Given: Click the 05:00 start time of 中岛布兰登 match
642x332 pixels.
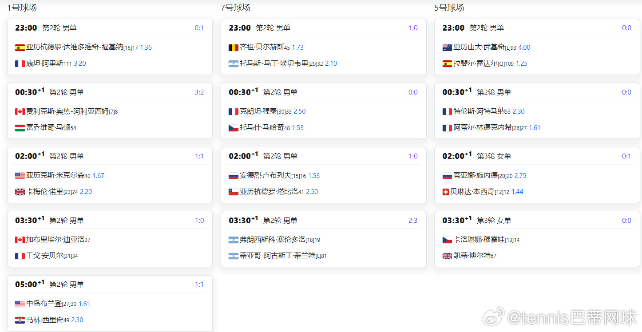Looking at the screenshot, I should coord(30,284).
